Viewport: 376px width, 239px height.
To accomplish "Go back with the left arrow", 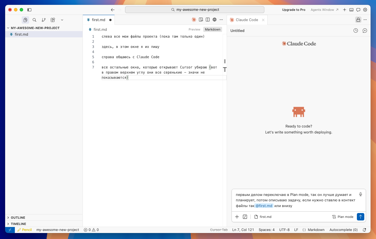I will (112, 10).
